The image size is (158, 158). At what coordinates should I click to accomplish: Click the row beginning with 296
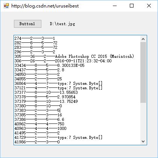[35, 52]
